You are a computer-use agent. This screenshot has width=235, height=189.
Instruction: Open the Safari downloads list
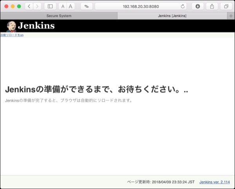197,6
